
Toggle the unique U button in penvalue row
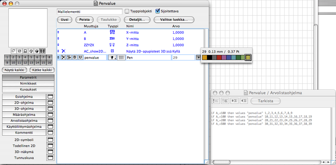point(80,57)
